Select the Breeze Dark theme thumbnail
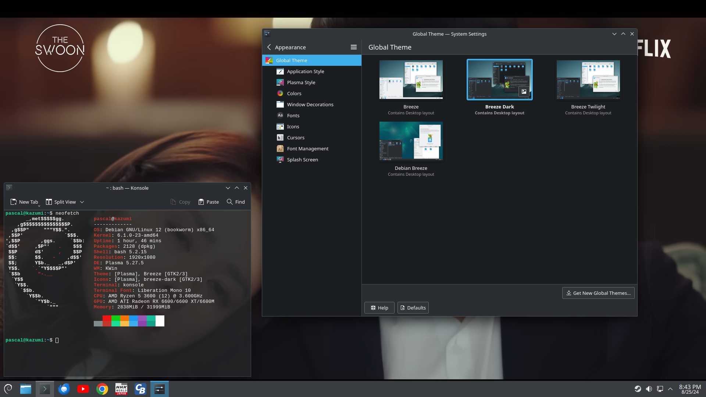This screenshot has width=706, height=397. (499, 79)
